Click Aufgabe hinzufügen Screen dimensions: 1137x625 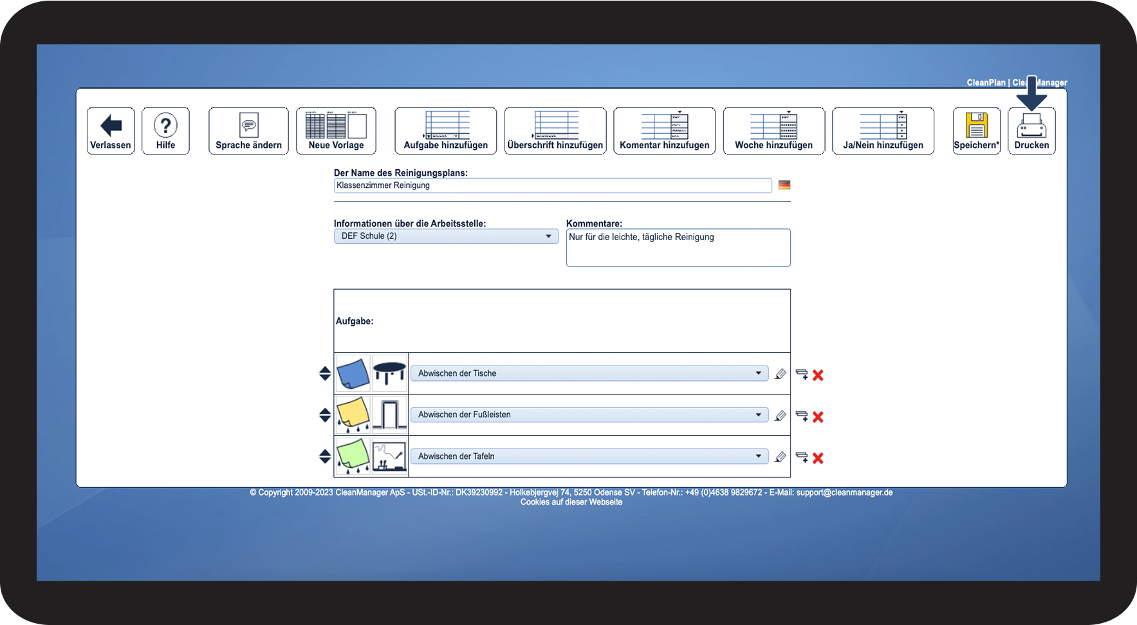coord(446,131)
